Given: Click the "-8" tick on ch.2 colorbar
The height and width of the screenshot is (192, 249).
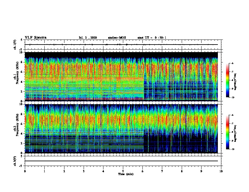Looking at the screenshot, I should pyautogui.click(x=232, y=132).
